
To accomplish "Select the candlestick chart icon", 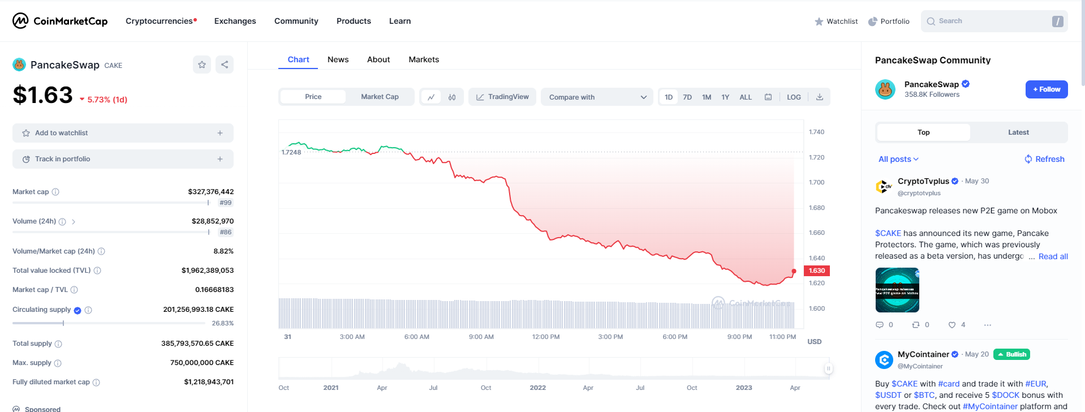I will pyautogui.click(x=452, y=97).
